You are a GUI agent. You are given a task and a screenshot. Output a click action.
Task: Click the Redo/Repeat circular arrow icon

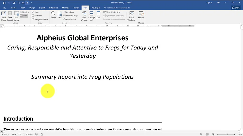pos(14,3)
